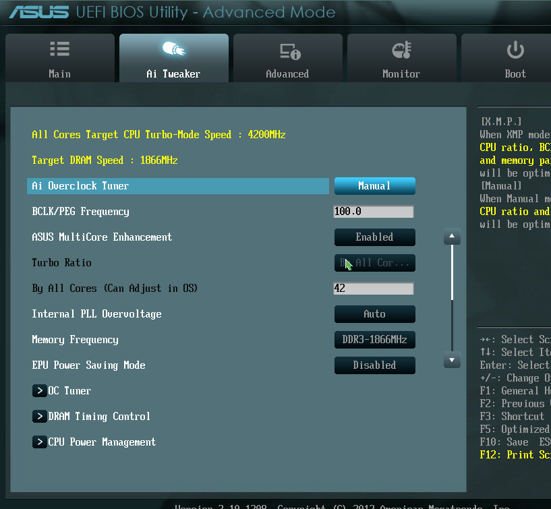Open the CPU Power Management entry

tap(102, 442)
